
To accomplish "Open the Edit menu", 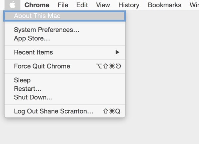I will pos(82,5).
